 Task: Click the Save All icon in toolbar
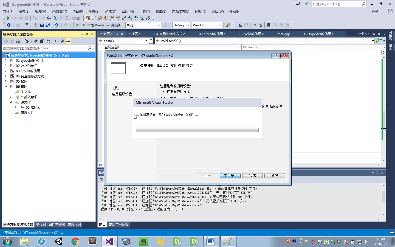pyautogui.click(x=48, y=25)
